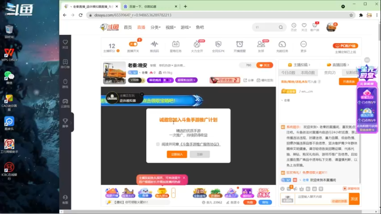
Task: Open the 水晶工厂 gift icon
Action: click(231, 193)
